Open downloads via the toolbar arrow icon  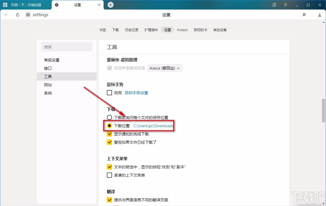click(x=320, y=15)
